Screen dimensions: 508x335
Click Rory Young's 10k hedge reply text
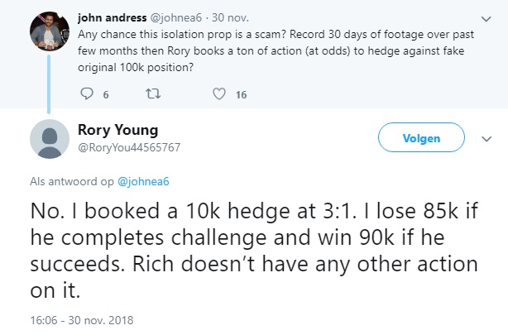tap(254, 250)
